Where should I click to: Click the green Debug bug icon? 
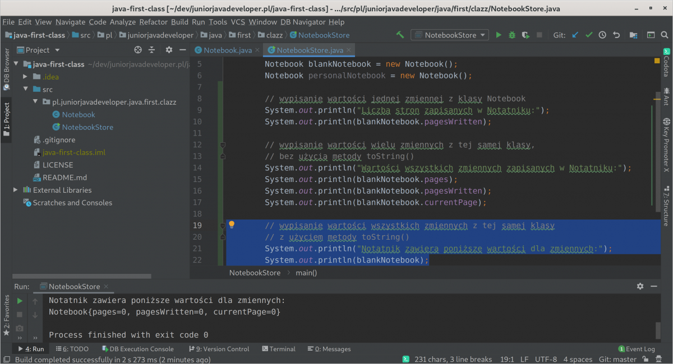[x=512, y=35]
